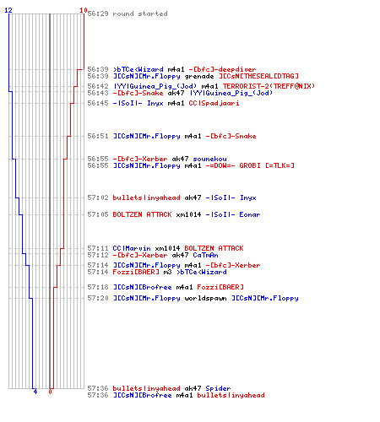The height and width of the screenshot is (422, 380).
Task: Click the blue team count 12 label
Action: (8, 10)
